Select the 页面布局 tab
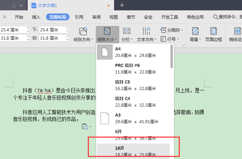The image size is (242, 159). 58,17
